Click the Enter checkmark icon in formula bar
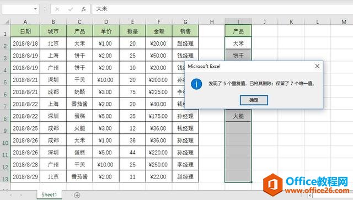This screenshot has width=353, height=200. (x=71, y=9)
